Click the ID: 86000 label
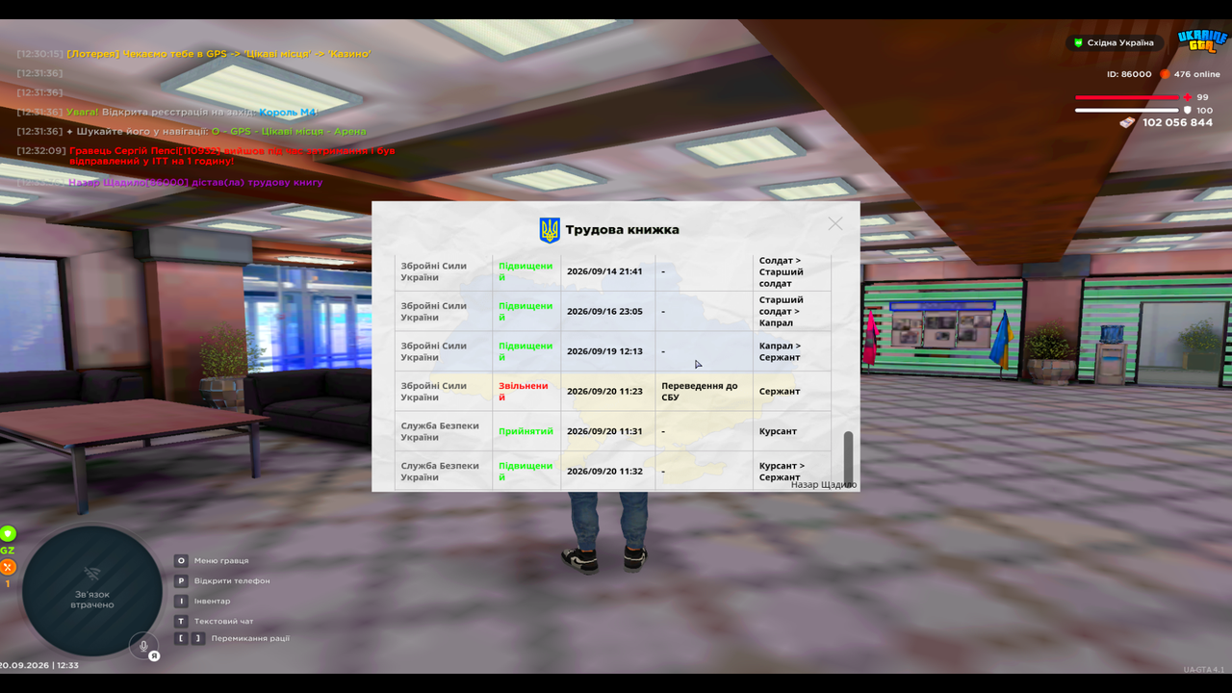Image resolution: width=1232 pixels, height=693 pixels. pyautogui.click(x=1129, y=74)
